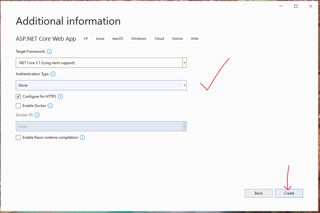Image resolution: width=320 pixels, height=213 pixels.
Task: Click the Create button
Action: pos(289,193)
